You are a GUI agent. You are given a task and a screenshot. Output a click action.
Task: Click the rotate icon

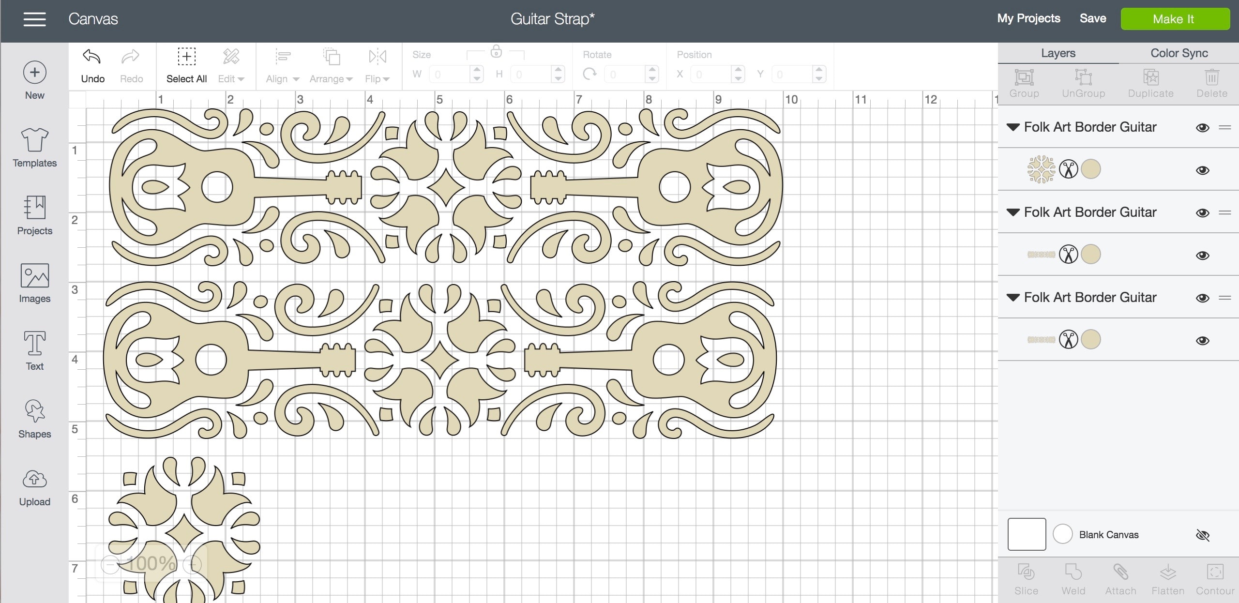coord(589,75)
